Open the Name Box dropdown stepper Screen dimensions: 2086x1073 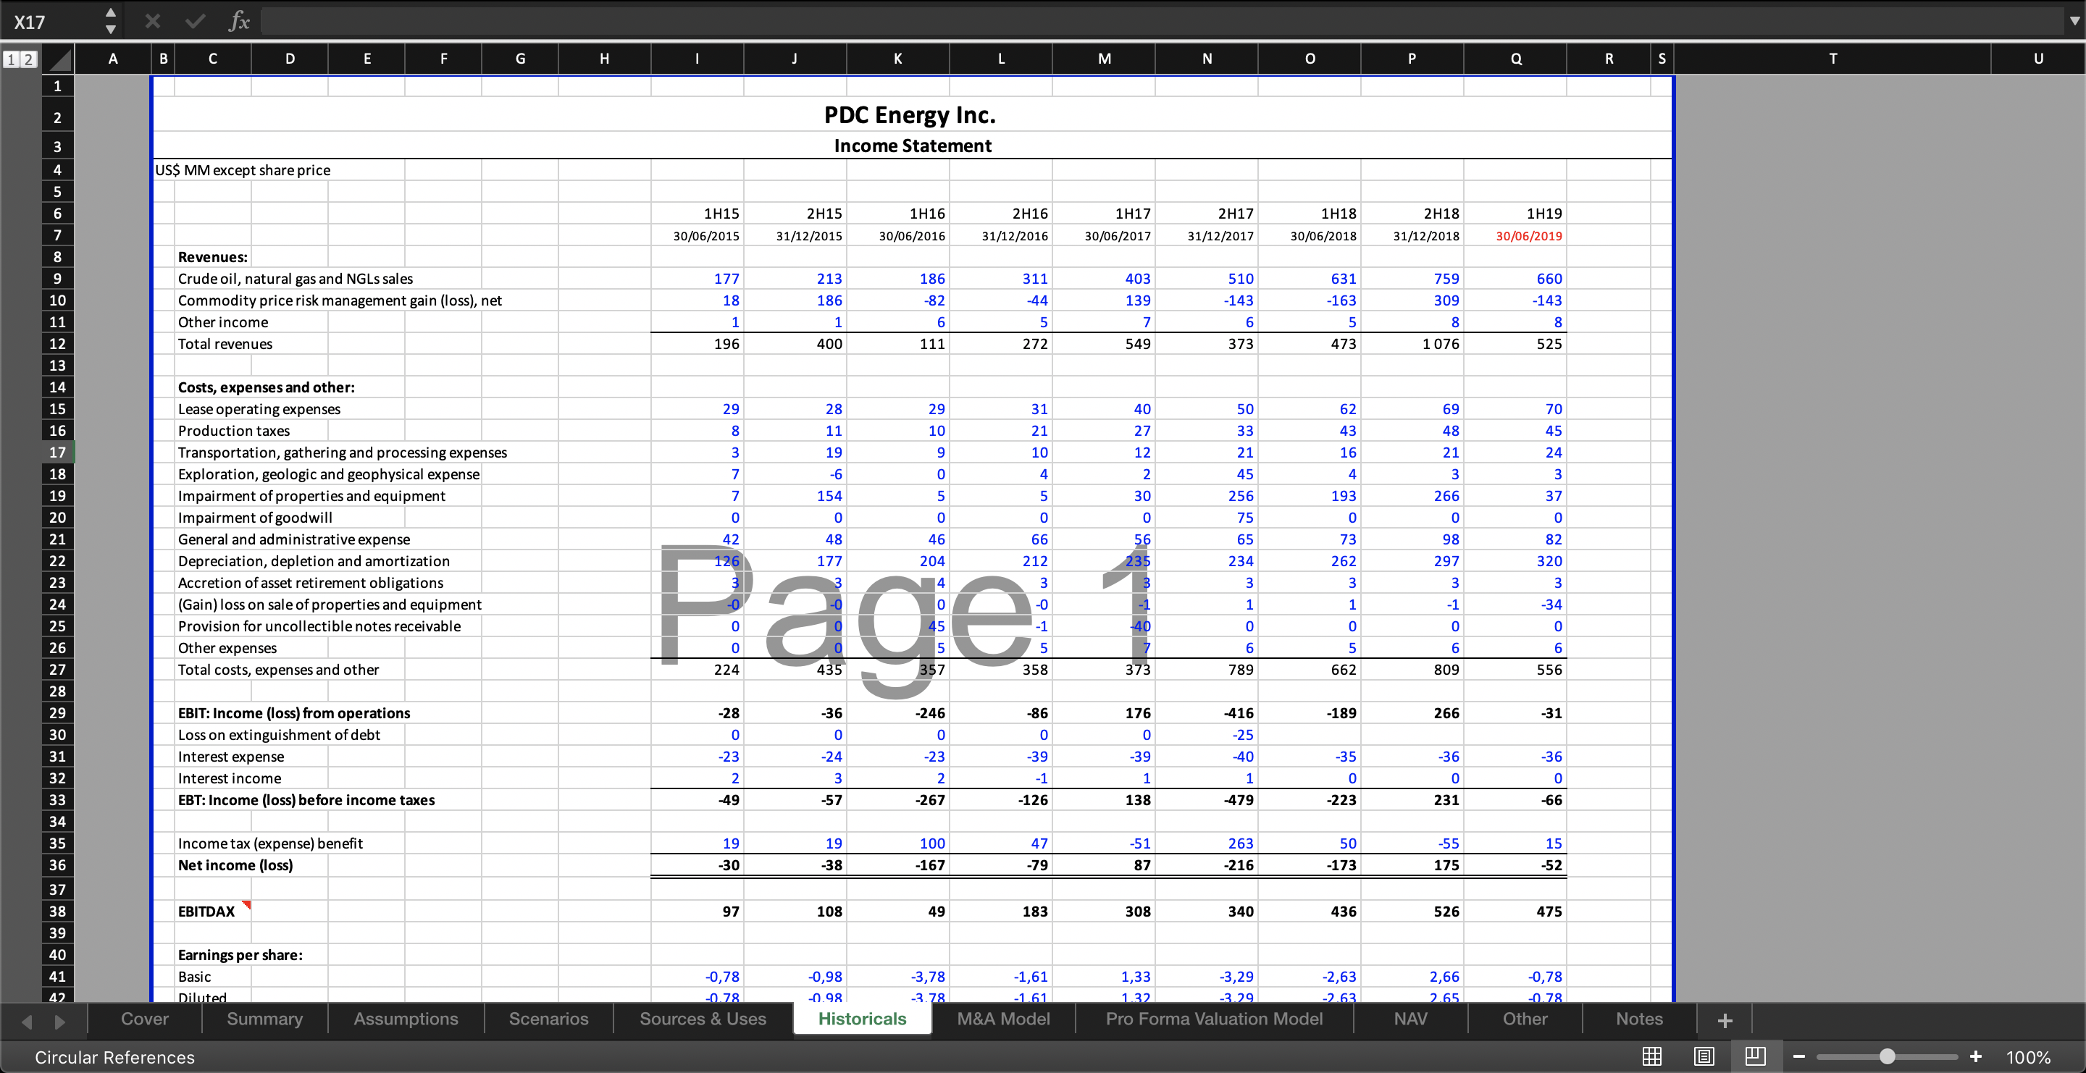(x=111, y=21)
